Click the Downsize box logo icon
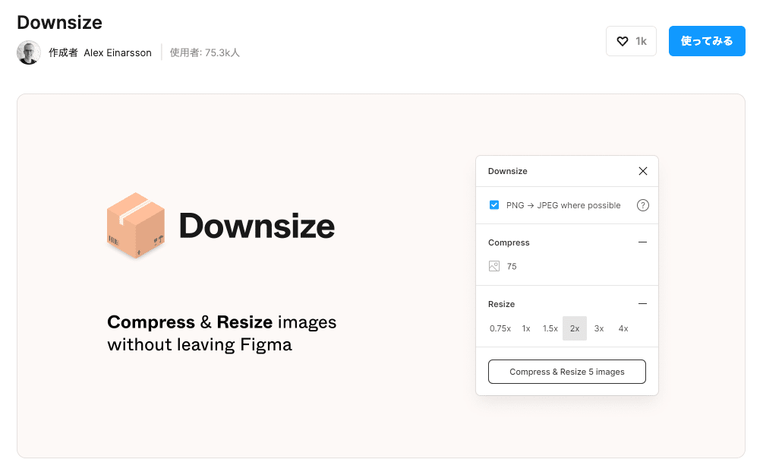Image resolution: width=763 pixels, height=472 pixels. click(136, 225)
